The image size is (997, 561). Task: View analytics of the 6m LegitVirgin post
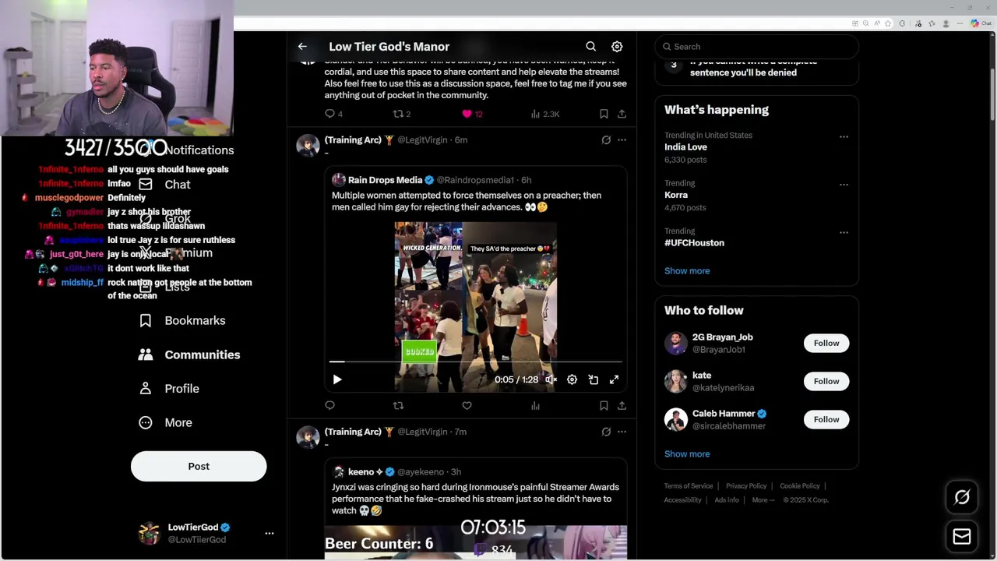(x=535, y=405)
